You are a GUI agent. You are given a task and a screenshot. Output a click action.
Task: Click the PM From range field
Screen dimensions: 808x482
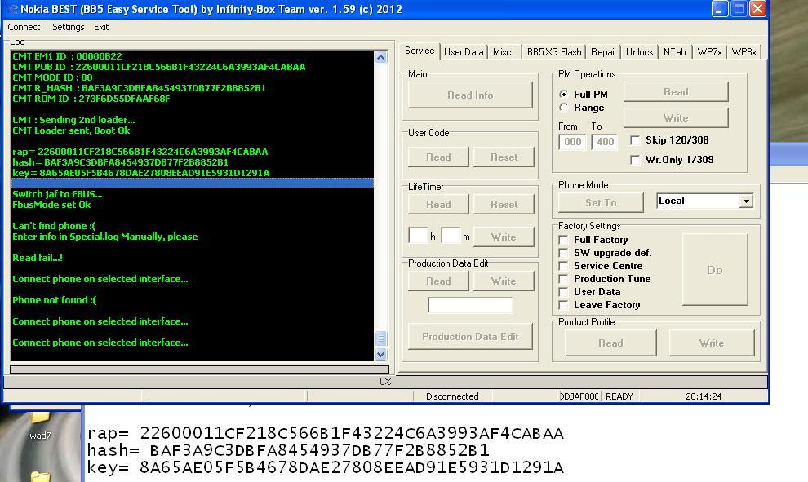pyautogui.click(x=572, y=142)
